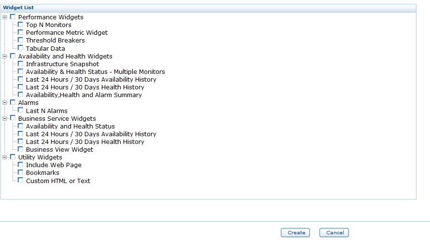
Task: Enable the Infrastructure Snapshot checkbox
Action: [x=20, y=63]
